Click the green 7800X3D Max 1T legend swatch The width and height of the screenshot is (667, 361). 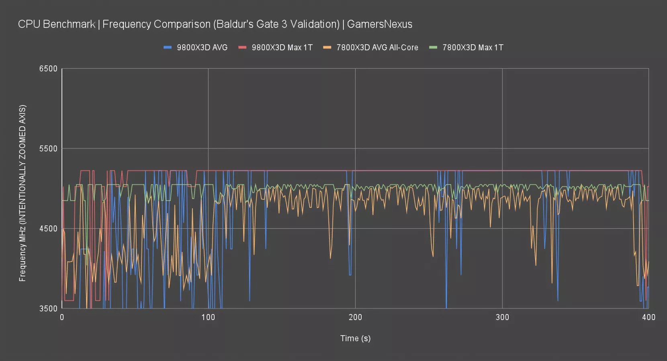pos(433,47)
